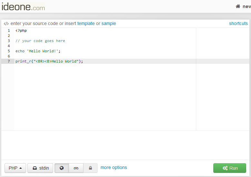Click the ideone.com logo

[23, 7]
